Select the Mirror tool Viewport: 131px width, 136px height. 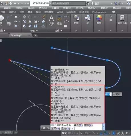click(x=30, y=21)
